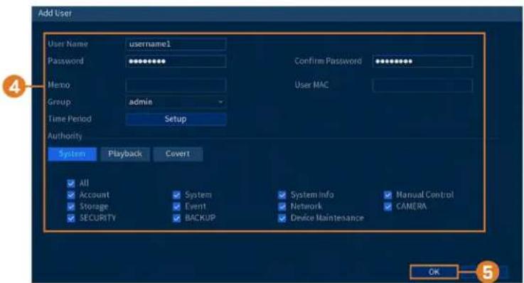The width and height of the screenshot is (524, 283).
Task: Click the User Name input field
Action: (x=176, y=44)
